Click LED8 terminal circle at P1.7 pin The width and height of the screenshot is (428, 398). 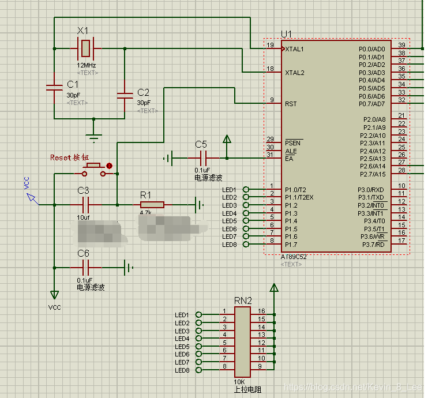pos(246,245)
